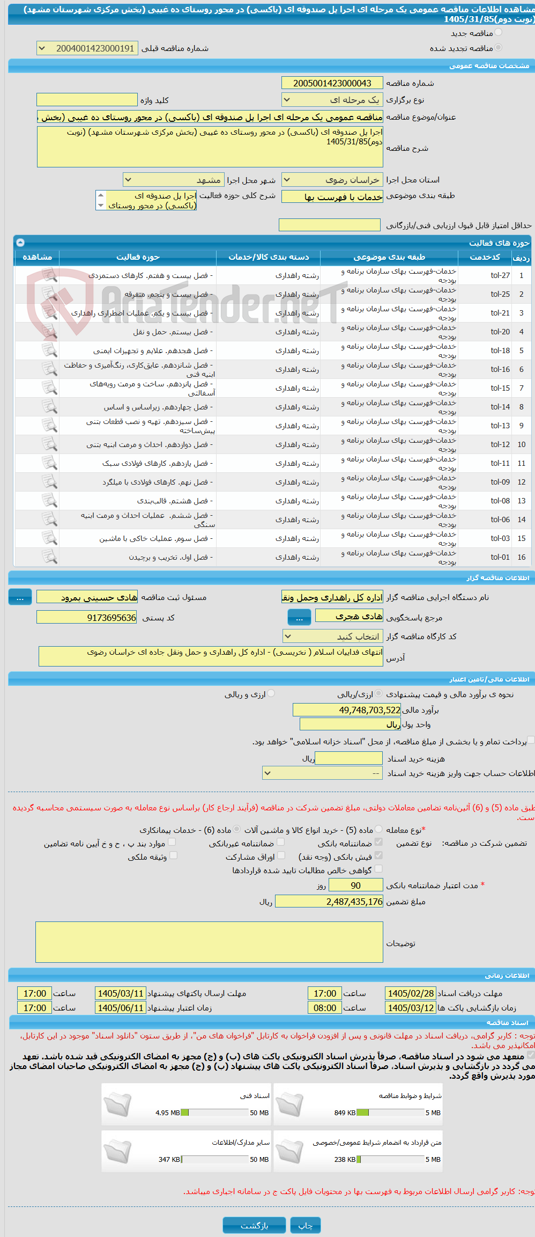The image size is (535, 1237).
Task: Click the حوزه فعالیت column header
Action: point(138,257)
